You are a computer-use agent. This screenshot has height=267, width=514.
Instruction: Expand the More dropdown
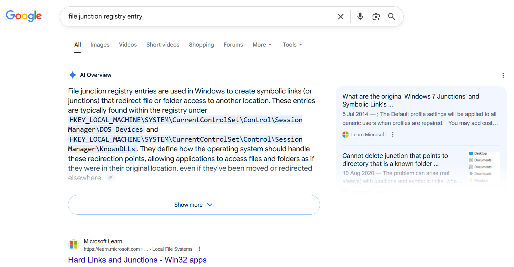[262, 45]
